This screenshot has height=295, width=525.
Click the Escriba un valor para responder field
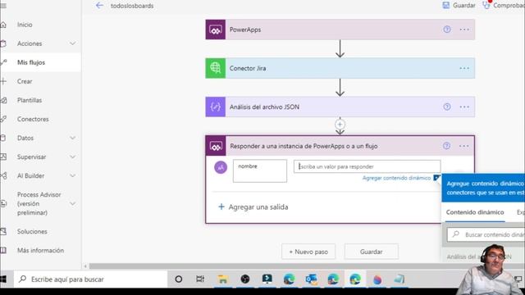pos(367,166)
